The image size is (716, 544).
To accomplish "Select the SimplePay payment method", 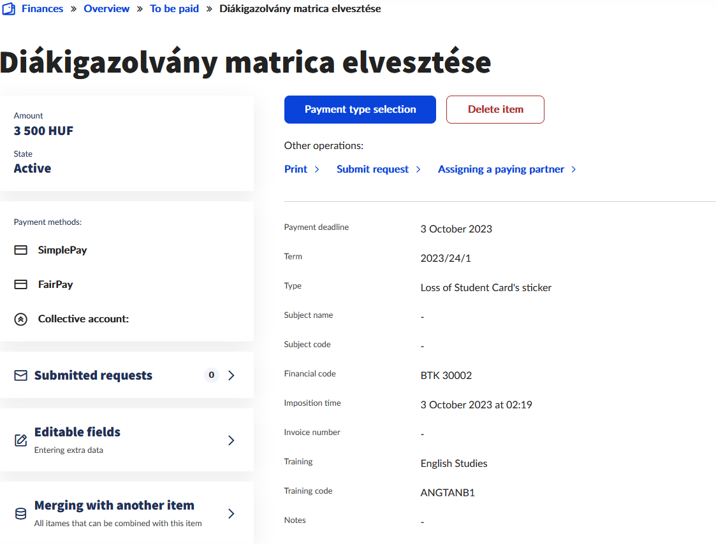I will coord(62,250).
